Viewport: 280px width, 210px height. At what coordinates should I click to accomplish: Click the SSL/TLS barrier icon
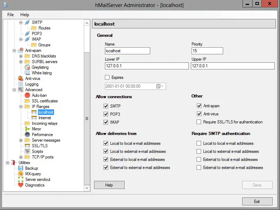pyautogui.click(x=27, y=146)
